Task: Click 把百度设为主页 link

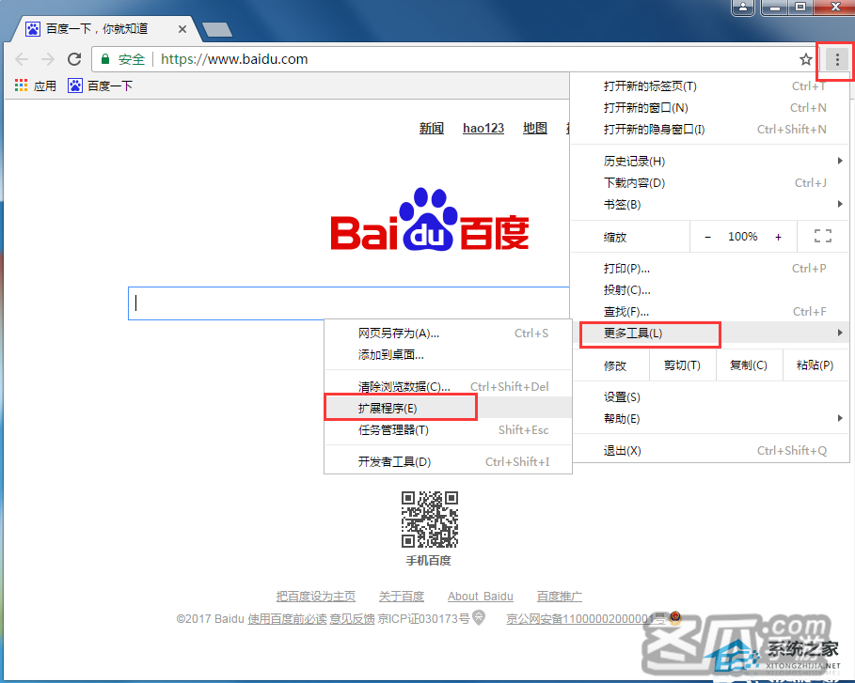Action: coord(316,597)
